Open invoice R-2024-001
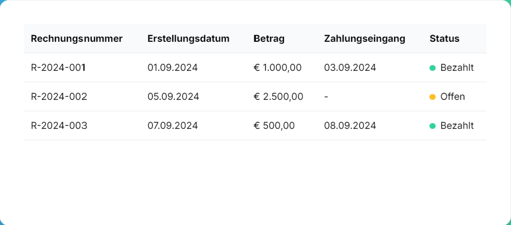Screen dimensions: 511x225 click(58, 68)
